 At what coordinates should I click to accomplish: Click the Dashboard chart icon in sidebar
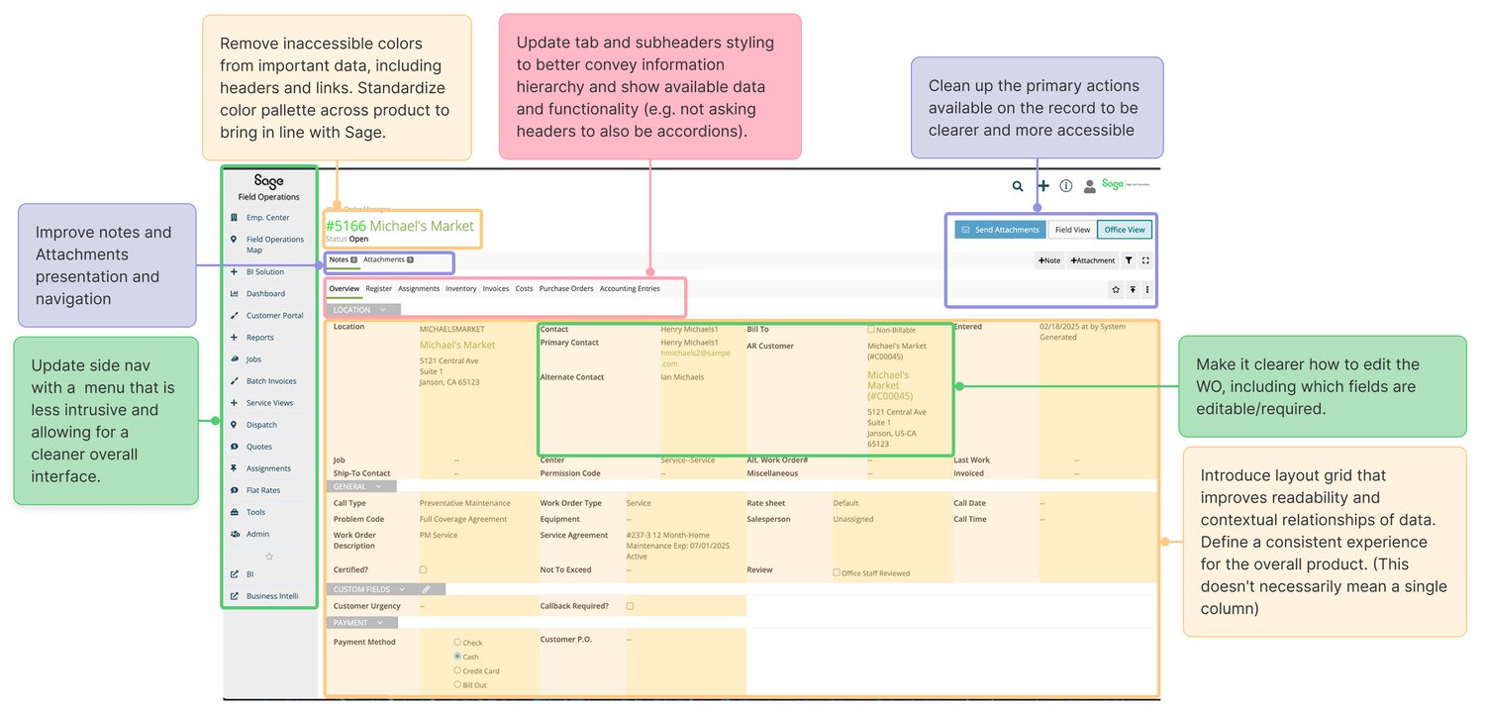234,293
